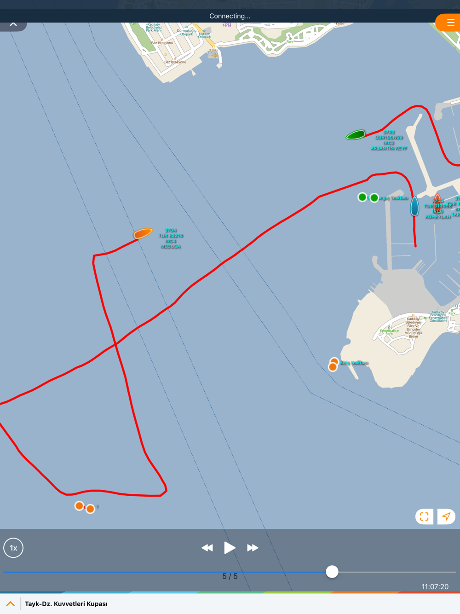Fast forward the race replay
The image size is (460, 614).
point(253,548)
